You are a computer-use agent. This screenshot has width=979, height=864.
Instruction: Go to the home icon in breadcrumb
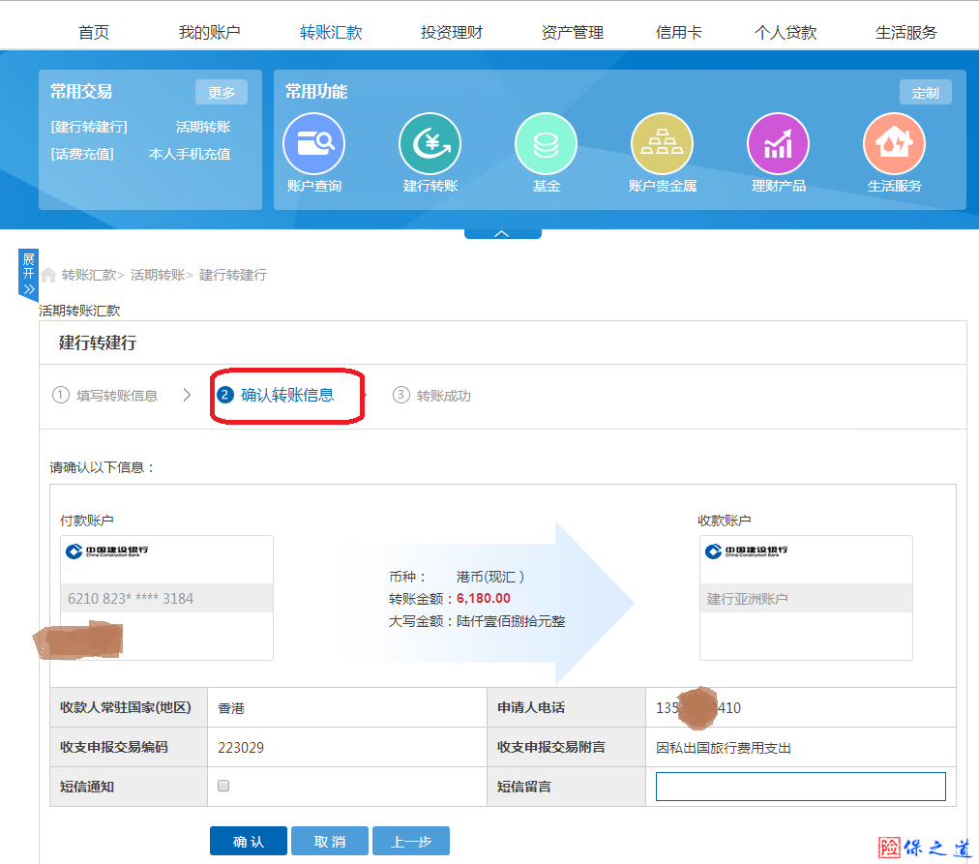[48, 275]
